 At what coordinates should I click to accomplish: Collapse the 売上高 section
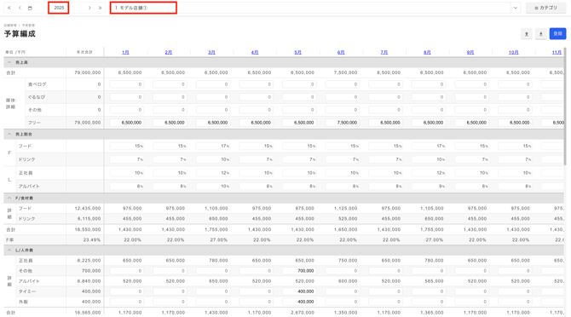pyautogui.click(x=9, y=62)
